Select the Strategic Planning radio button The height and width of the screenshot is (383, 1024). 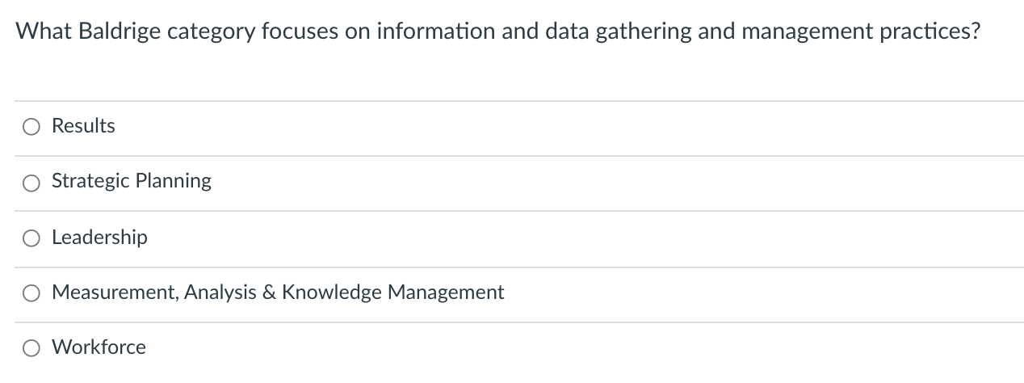[x=31, y=183]
